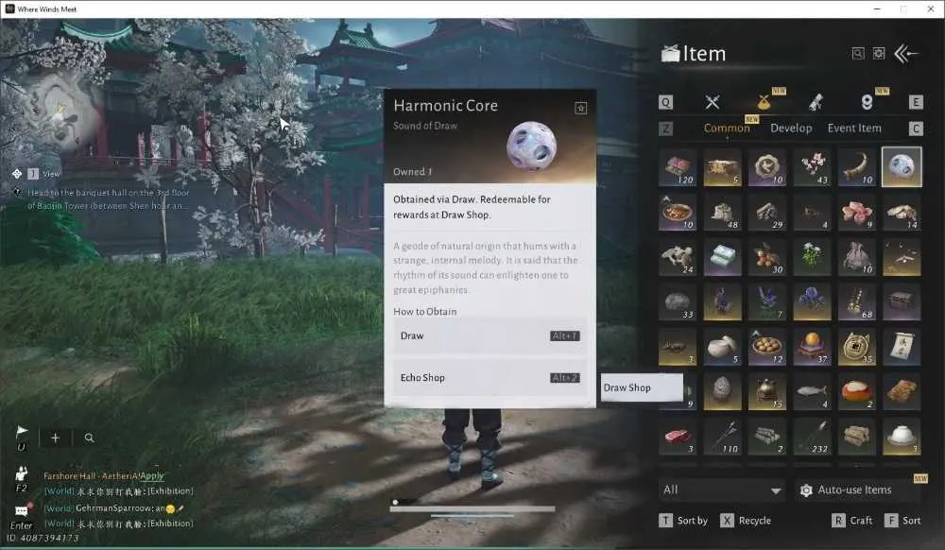Select the Harmonic Core item slot in the grid
945x550 pixels.
coord(901,167)
